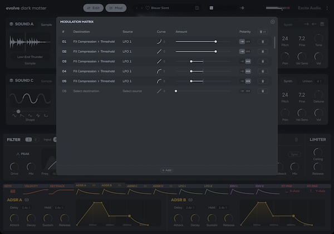Screen dimensions: 334x234
Task: Delete modulation row 05
Action: [263, 81]
